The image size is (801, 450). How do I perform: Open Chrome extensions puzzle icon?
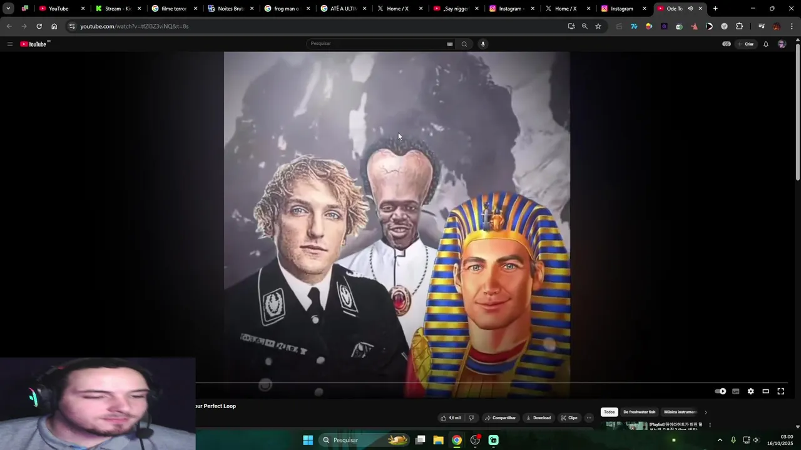[x=739, y=26]
